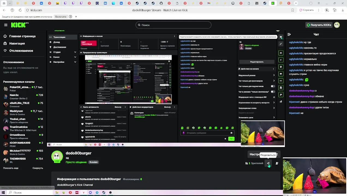This screenshot has height=196, width=347.
Task: Open recommended channel IGORYAMBA999
Action: (x=23, y=144)
